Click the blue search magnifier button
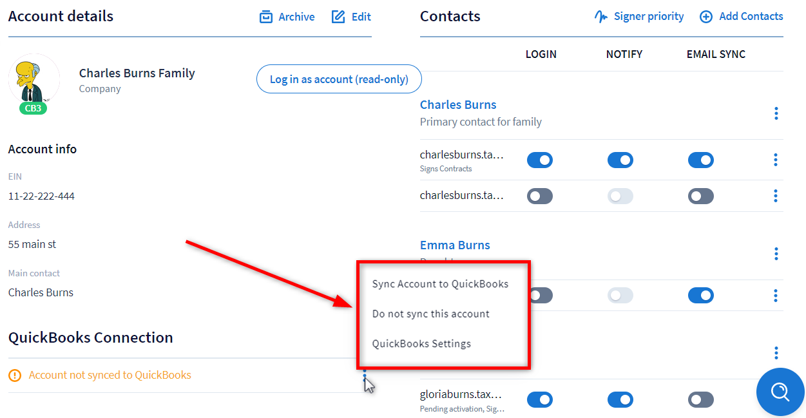806x418 pixels. [x=780, y=392]
